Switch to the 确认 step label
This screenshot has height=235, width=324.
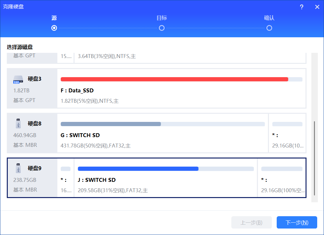(x=269, y=18)
